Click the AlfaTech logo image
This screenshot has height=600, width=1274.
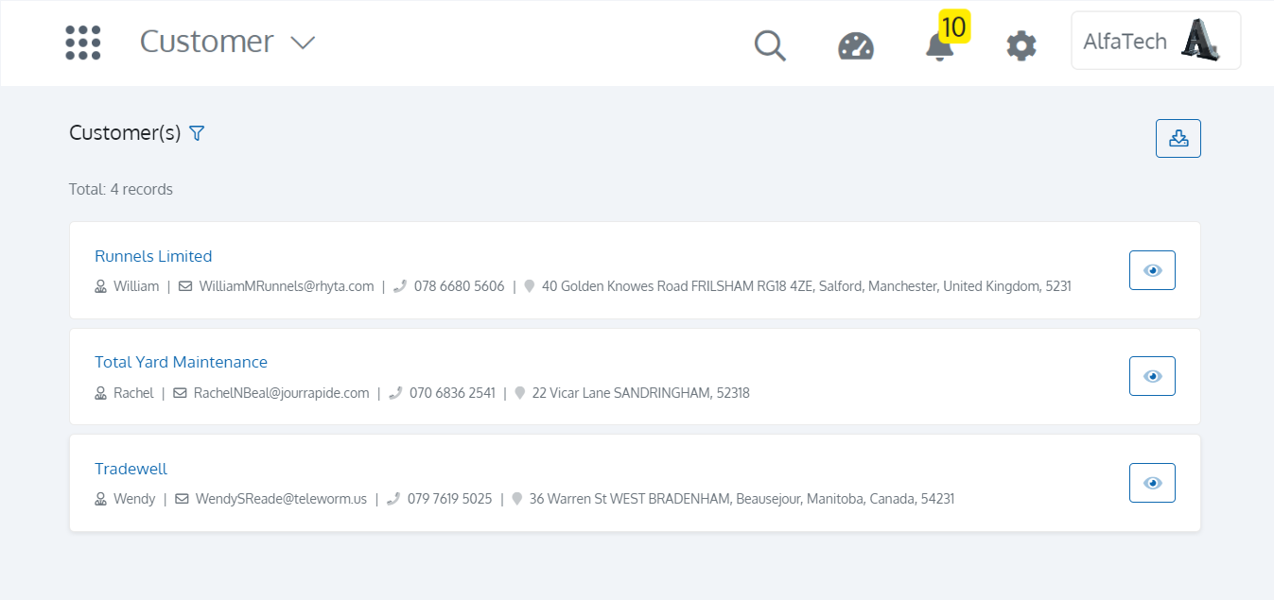coord(1199,41)
